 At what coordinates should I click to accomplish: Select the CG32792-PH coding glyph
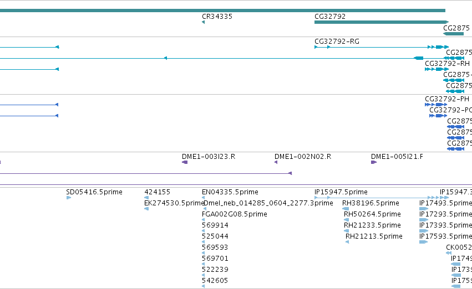coord(436,105)
